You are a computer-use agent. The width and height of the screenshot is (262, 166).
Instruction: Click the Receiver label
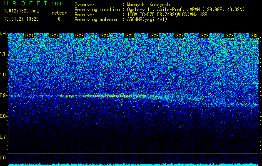pos(85,15)
